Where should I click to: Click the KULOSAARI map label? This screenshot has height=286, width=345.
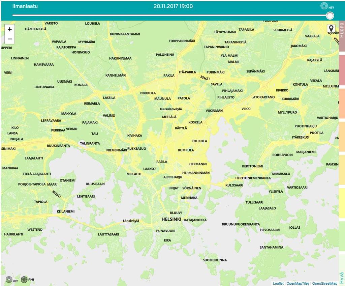(234, 185)
